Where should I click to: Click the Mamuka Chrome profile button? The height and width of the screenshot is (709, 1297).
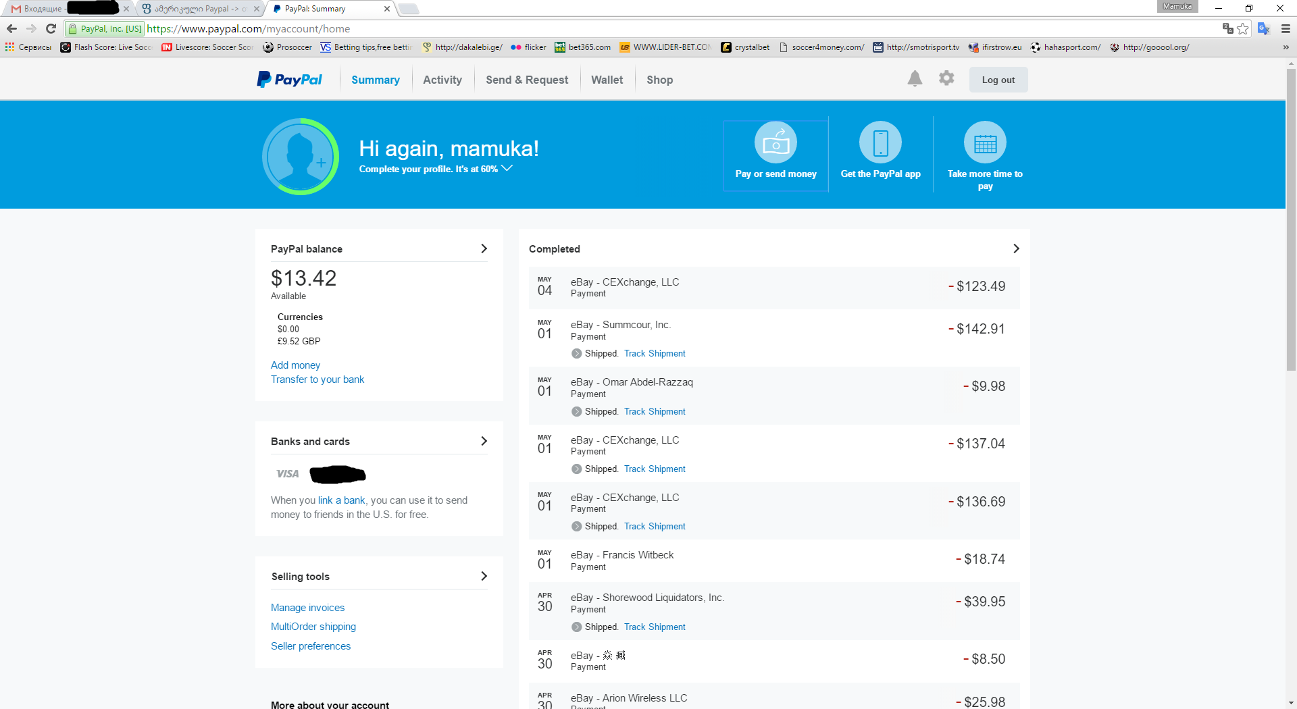click(x=1177, y=6)
